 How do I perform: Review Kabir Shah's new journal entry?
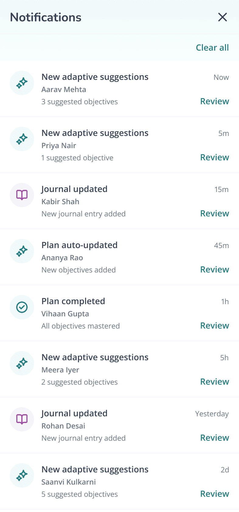pyautogui.click(x=214, y=213)
